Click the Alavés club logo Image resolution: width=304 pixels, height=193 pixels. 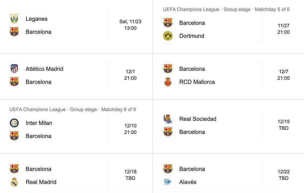pyautogui.click(x=168, y=182)
